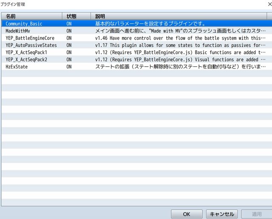Click the v1.12 Basic functions description
Screen dimensions: 272x219
coord(180,52)
